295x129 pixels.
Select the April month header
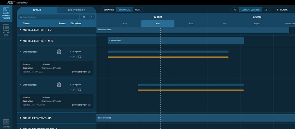[x=125, y=23]
